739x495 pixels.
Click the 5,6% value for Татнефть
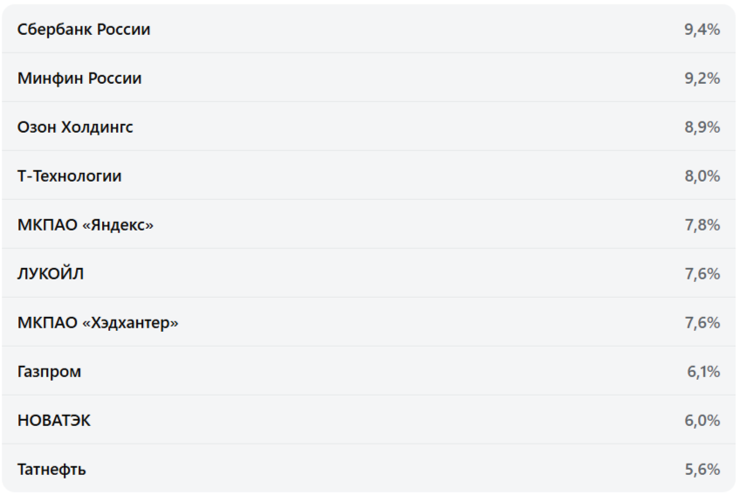click(702, 470)
